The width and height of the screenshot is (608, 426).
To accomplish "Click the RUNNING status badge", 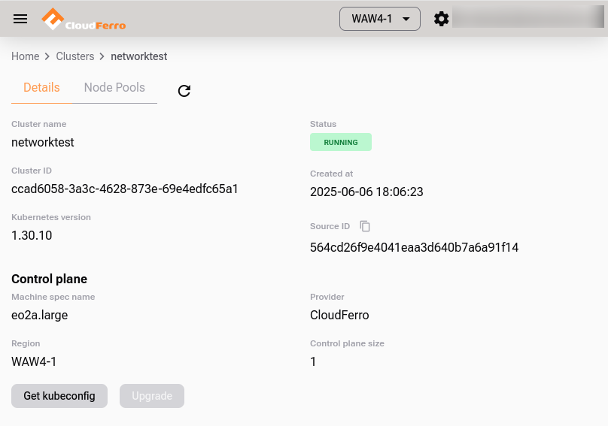I will [341, 142].
